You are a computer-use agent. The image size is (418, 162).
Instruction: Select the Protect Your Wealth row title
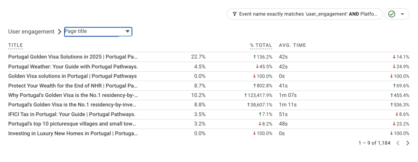[x=73, y=85]
